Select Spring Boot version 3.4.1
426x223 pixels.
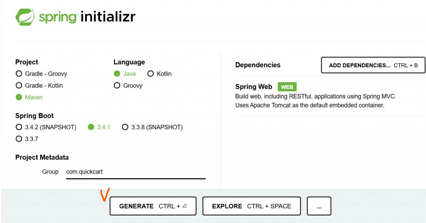point(91,127)
